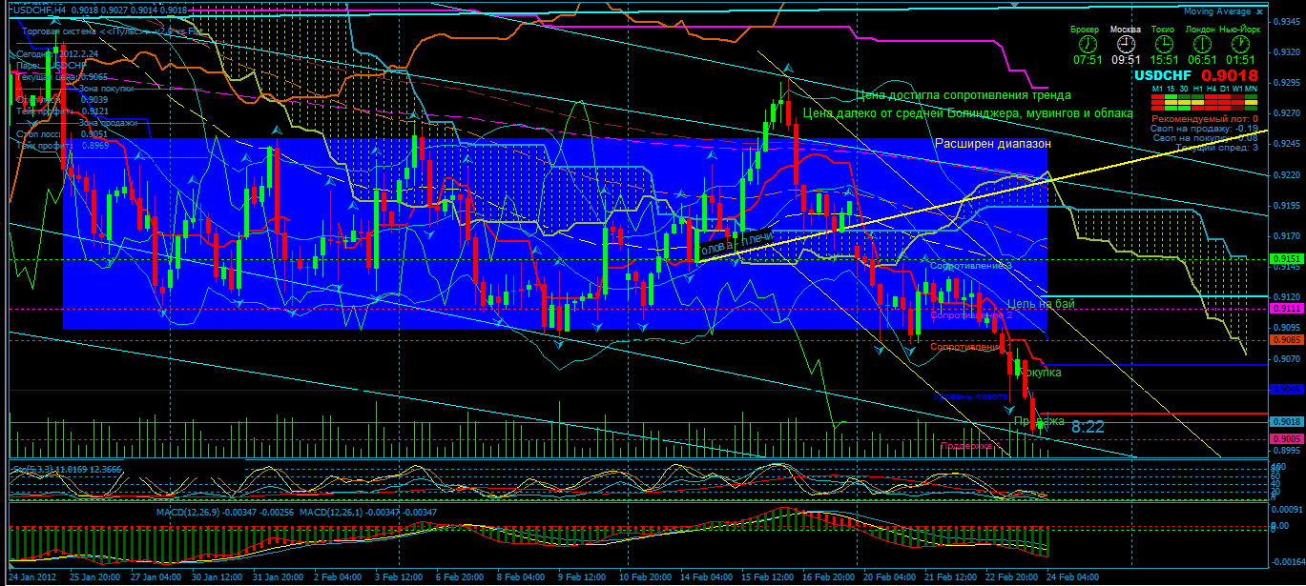Click the chart title USDCHF,H4

point(39,10)
